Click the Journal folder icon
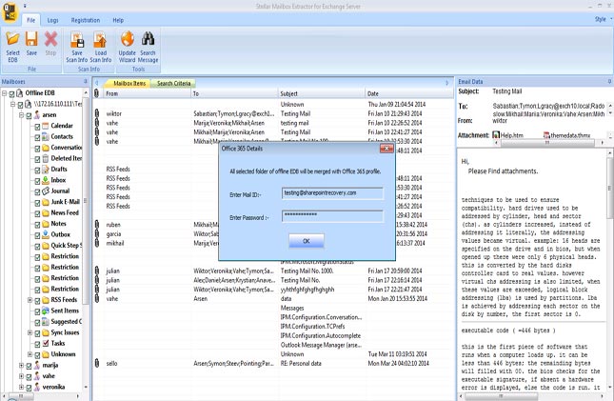Screen dimensions: 614x401 (x=46, y=190)
